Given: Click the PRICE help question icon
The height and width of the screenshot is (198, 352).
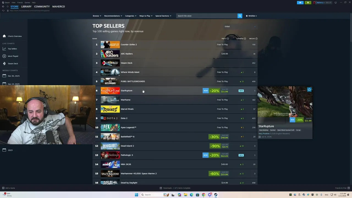Looking at the screenshot, I should click(228, 38).
